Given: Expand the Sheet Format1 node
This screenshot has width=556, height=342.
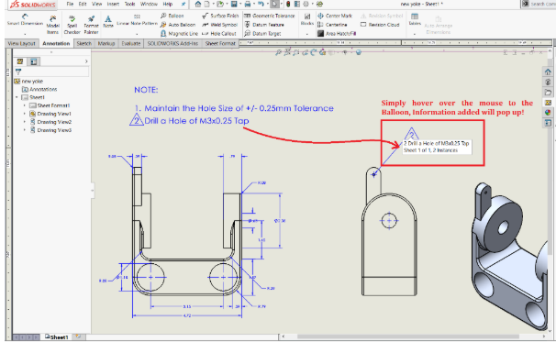Looking at the screenshot, I should tap(25, 105).
